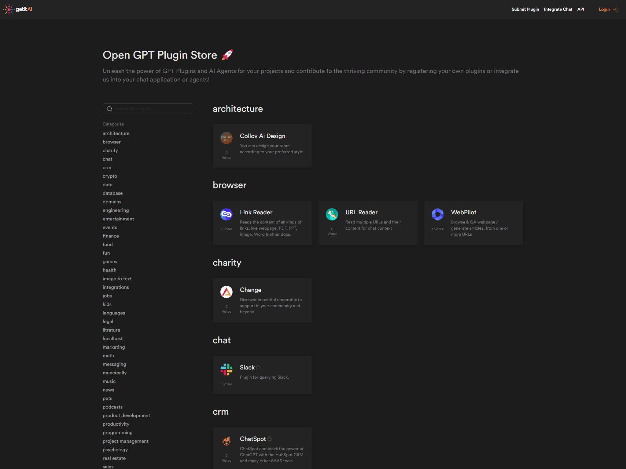The height and width of the screenshot is (469, 626).
Task: Open the API menu item
Action: [x=580, y=9]
